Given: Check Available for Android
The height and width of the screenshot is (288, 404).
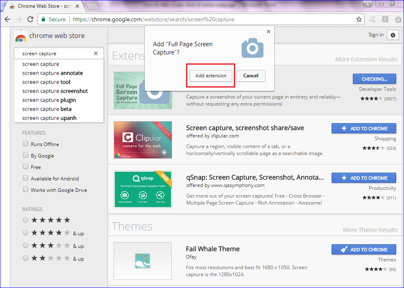Looking at the screenshot, I should [25, 178].
